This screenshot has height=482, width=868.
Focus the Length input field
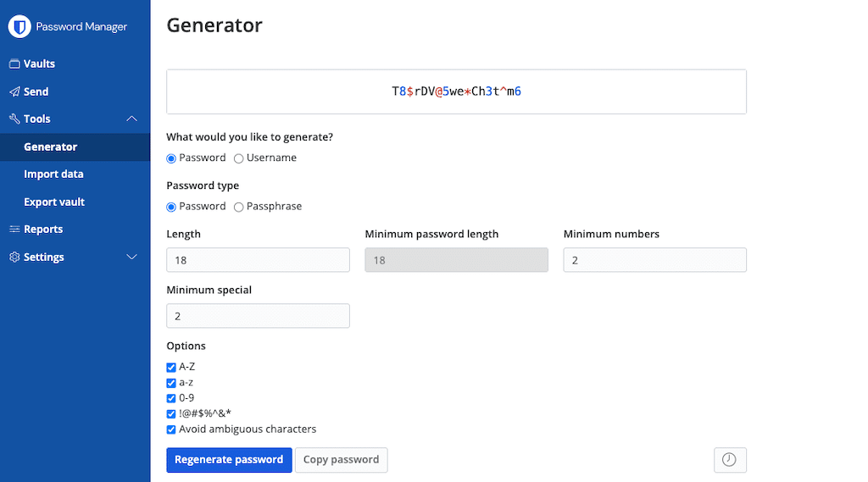(258, 260)
